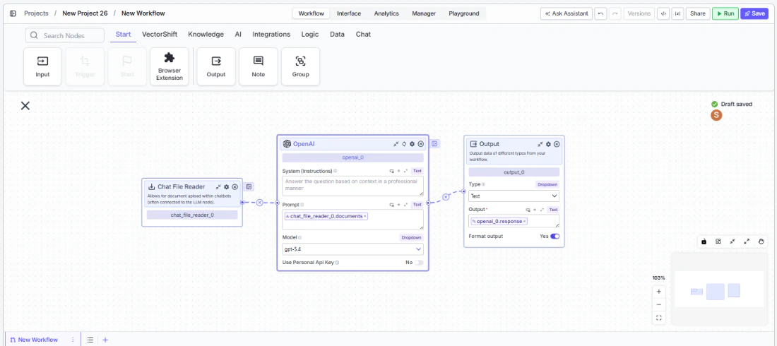Open the variables icon in toolbar
Viewport: 777px width, 346px height.
coord(677,13)
